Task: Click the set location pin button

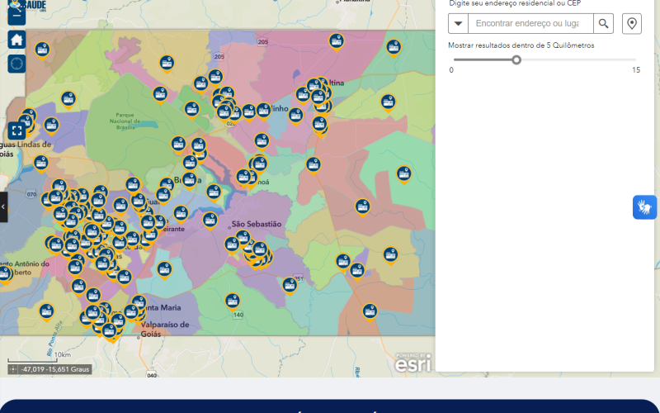Action: pyautogui.click(x=632, y=24)
